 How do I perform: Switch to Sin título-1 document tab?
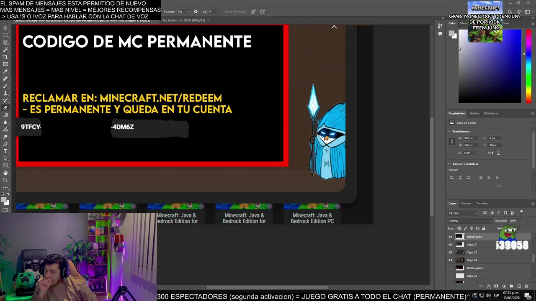[x=184, y=20]
